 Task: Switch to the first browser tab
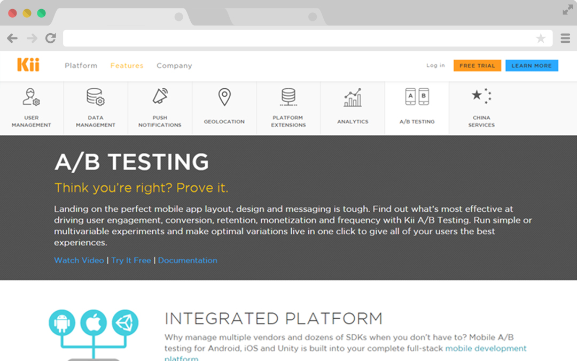click(x=121, y=17)
